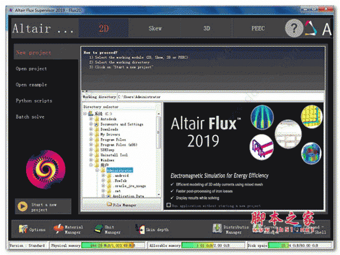The width and height of the screenshot is (340, 255).
Task: Click the Windows folder icon in tree
Action: [x=97, y=160]
